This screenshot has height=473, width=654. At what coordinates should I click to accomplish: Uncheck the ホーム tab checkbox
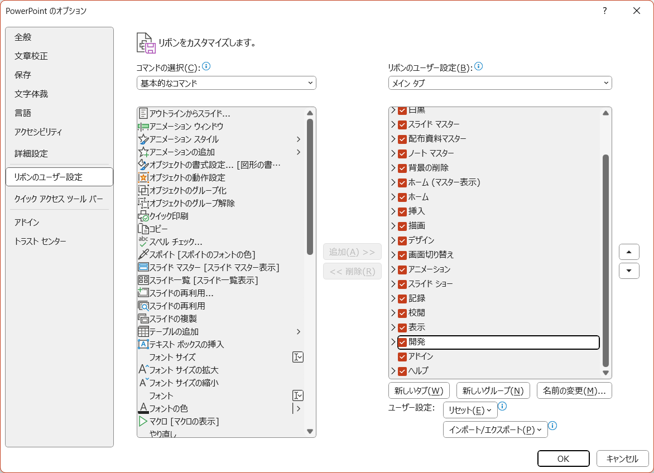[x=402, y=197]
